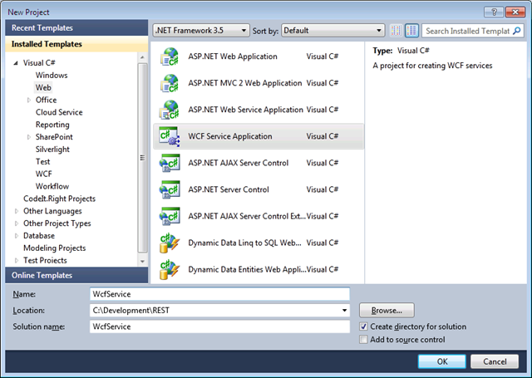
Task: Expand the Database tree node
Action: (x=17, y=236)
